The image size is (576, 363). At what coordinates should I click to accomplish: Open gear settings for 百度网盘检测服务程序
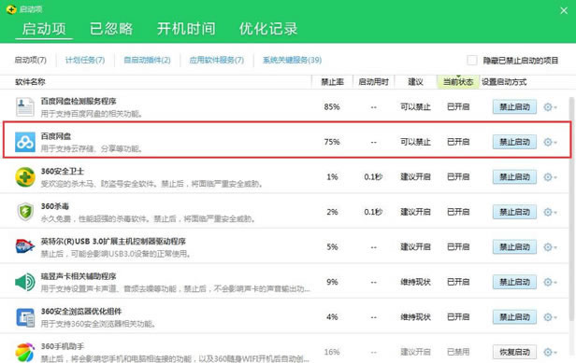coord(550,107)
